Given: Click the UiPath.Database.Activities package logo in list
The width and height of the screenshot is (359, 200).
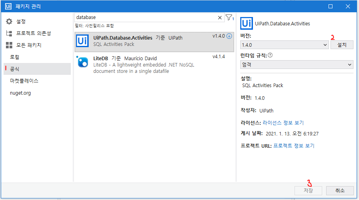Looking at the screenshot, I should pyautogui.click(x=82, y=41).
